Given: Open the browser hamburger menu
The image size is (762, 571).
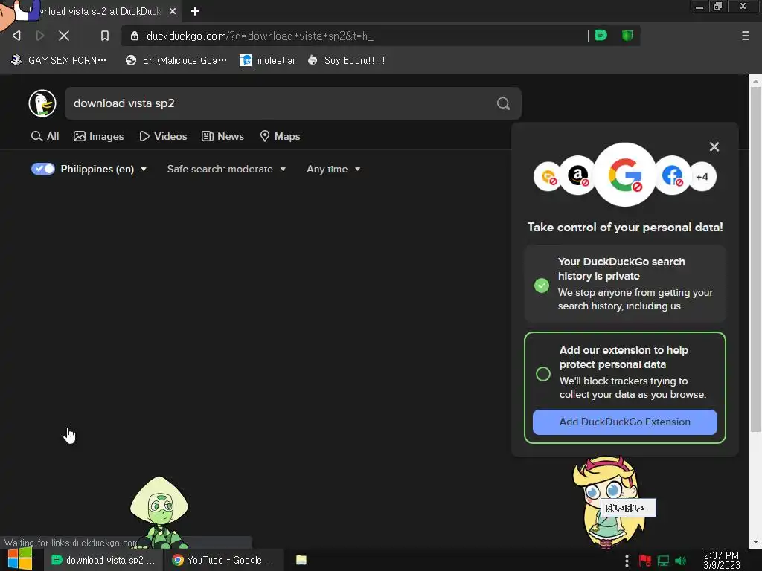Looking at the screenshot, I should tap(745, 36).
